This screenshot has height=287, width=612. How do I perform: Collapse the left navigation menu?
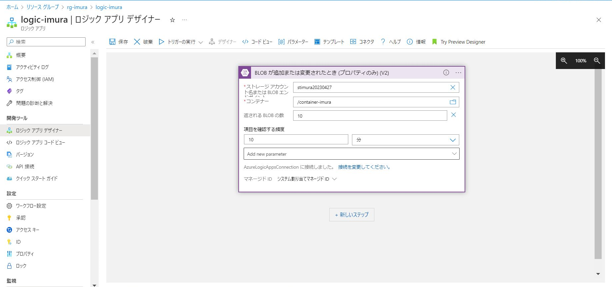93,42
